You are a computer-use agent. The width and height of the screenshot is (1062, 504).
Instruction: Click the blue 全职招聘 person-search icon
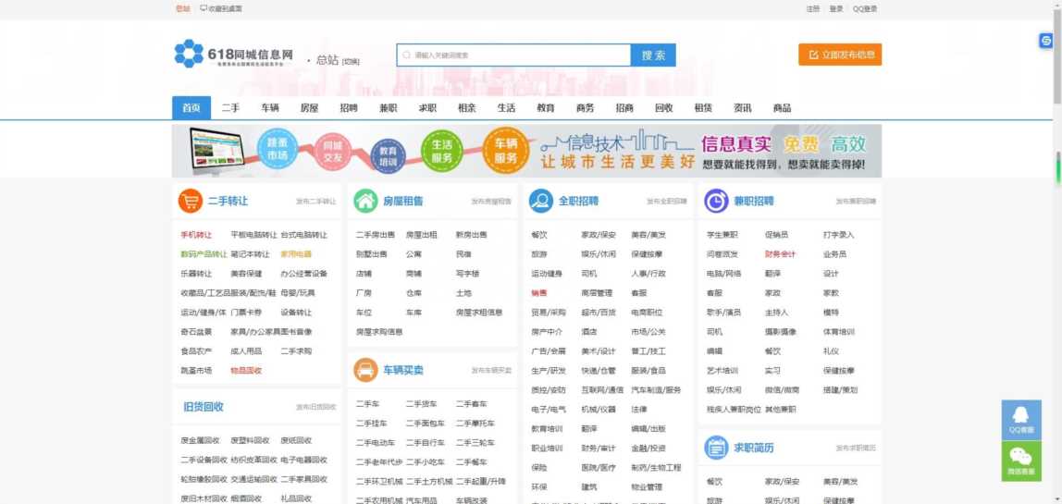point(541,201)
